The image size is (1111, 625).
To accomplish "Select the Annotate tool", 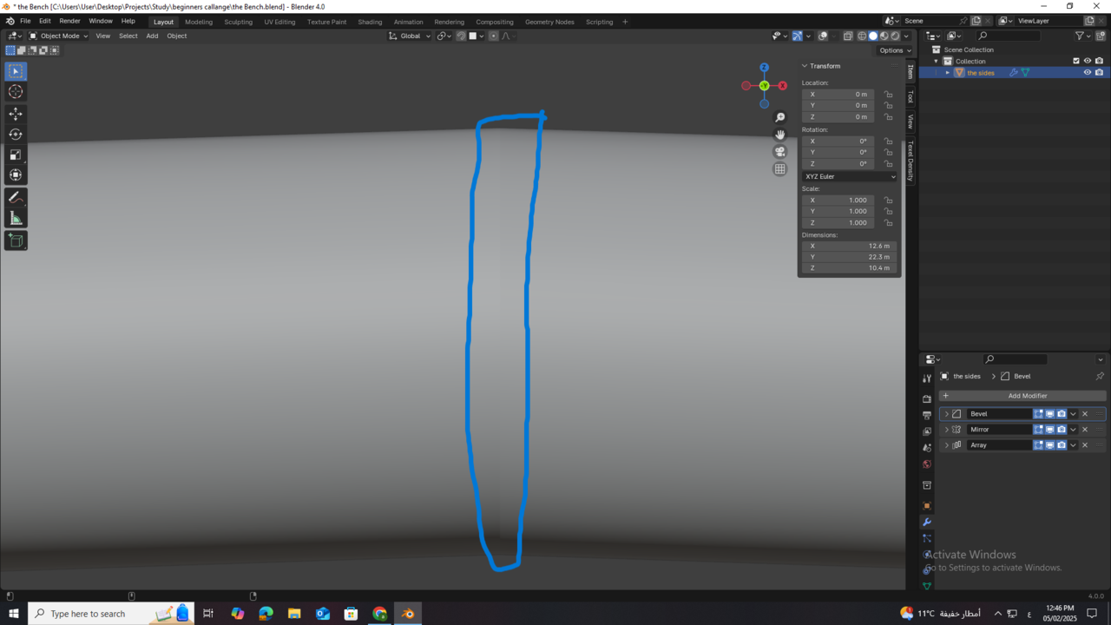I will tap(16, 196).
